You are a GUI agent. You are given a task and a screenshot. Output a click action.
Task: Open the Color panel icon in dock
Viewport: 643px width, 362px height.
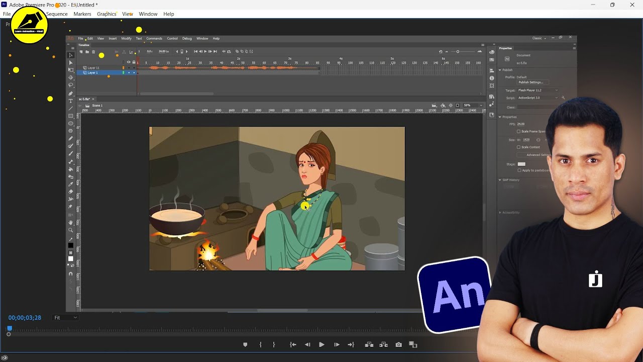[x=492, y=52]
